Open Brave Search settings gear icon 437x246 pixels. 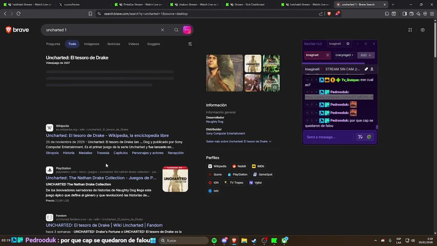(x=423, y=30)
